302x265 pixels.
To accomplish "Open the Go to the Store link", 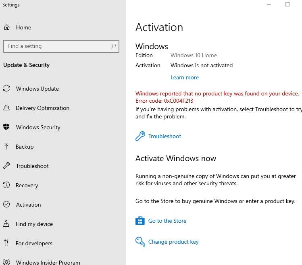I will 167,221.
